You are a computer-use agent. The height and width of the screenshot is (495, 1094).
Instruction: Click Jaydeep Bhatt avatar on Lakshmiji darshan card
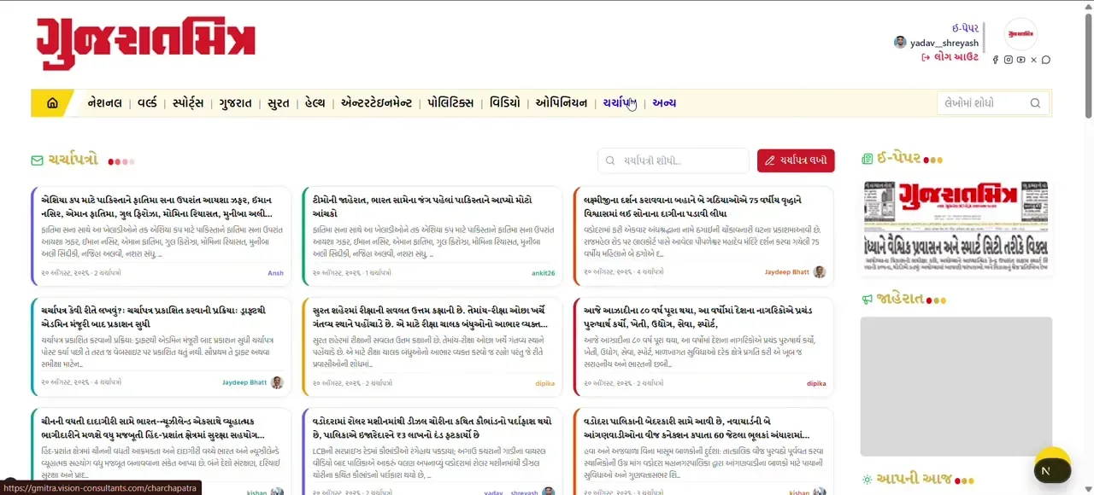coord(820,272)
